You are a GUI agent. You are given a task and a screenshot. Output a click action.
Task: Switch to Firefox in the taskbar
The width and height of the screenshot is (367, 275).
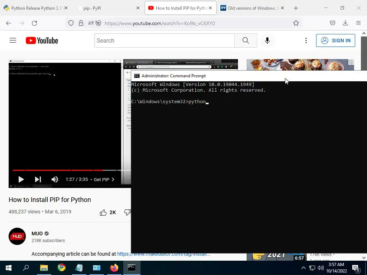point(114,268)
